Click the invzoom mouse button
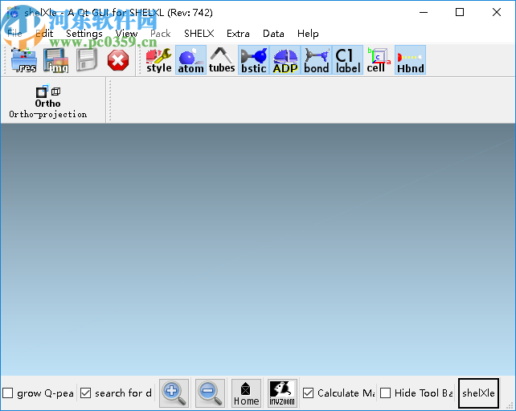 click(282, 393)
